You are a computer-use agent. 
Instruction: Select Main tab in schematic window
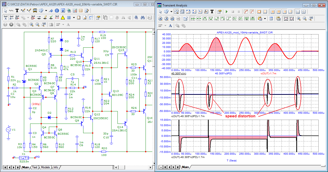click(25, 167)
